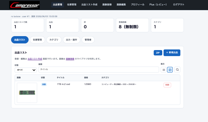
Task: Open the SSD product thumbnail
Action: [27, 93]
